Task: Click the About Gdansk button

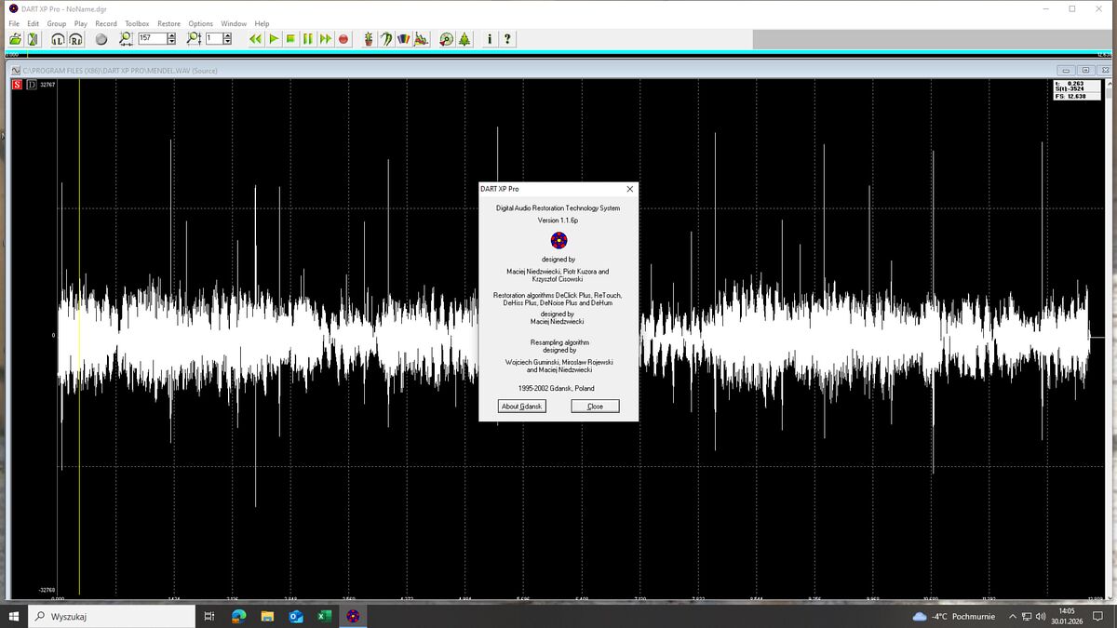Action: click(x=522, y=407)
